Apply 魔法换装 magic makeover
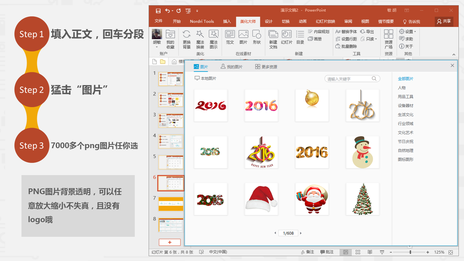Screen dimensions: 464x261 point(200,39)
